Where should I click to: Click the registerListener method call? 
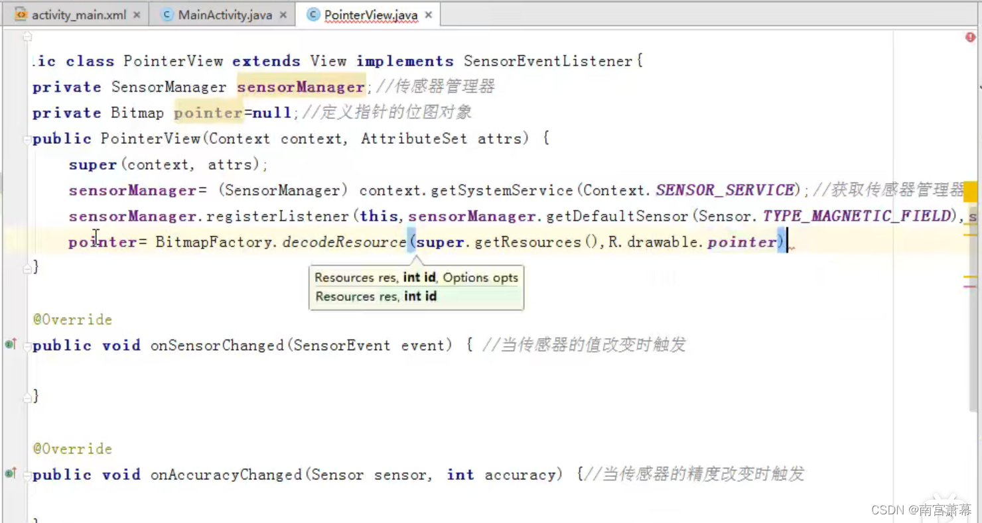click(277, 216)
